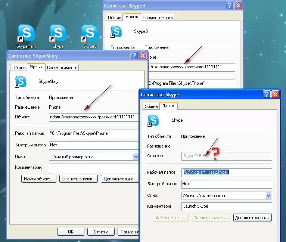286x242 pixels.
Task: Open Совместимость tab in Skype3 properties
Action: click(x=158, y=18)
